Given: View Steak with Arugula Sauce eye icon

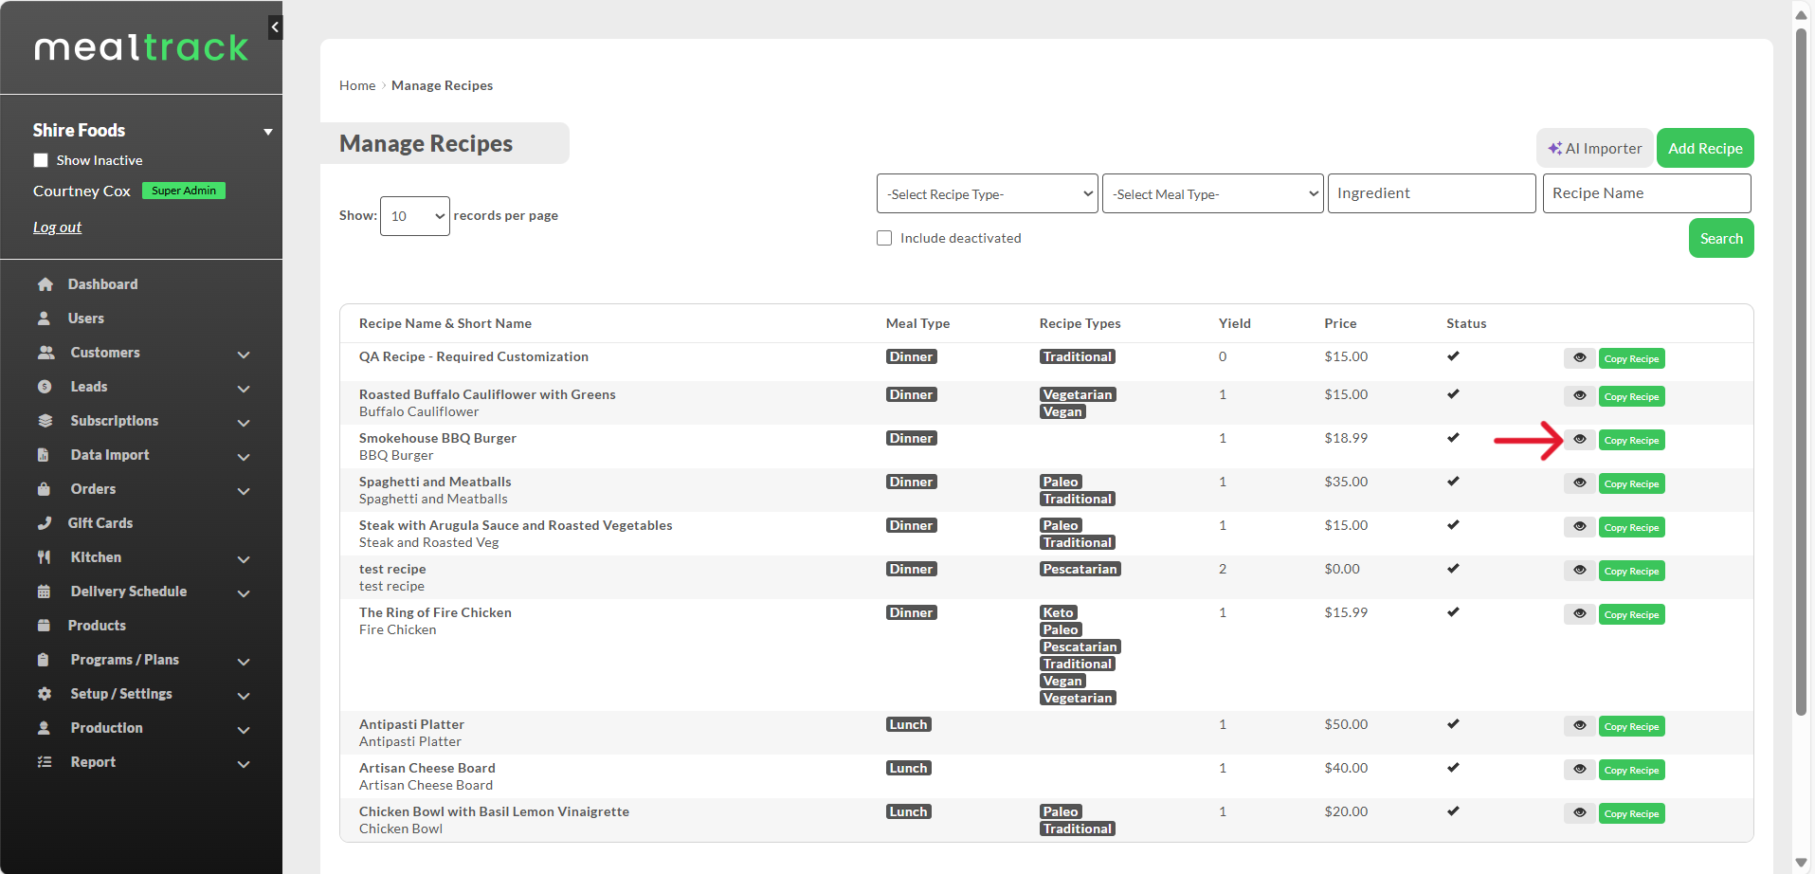Looking at the screenshot, I should click(1580, 527).
